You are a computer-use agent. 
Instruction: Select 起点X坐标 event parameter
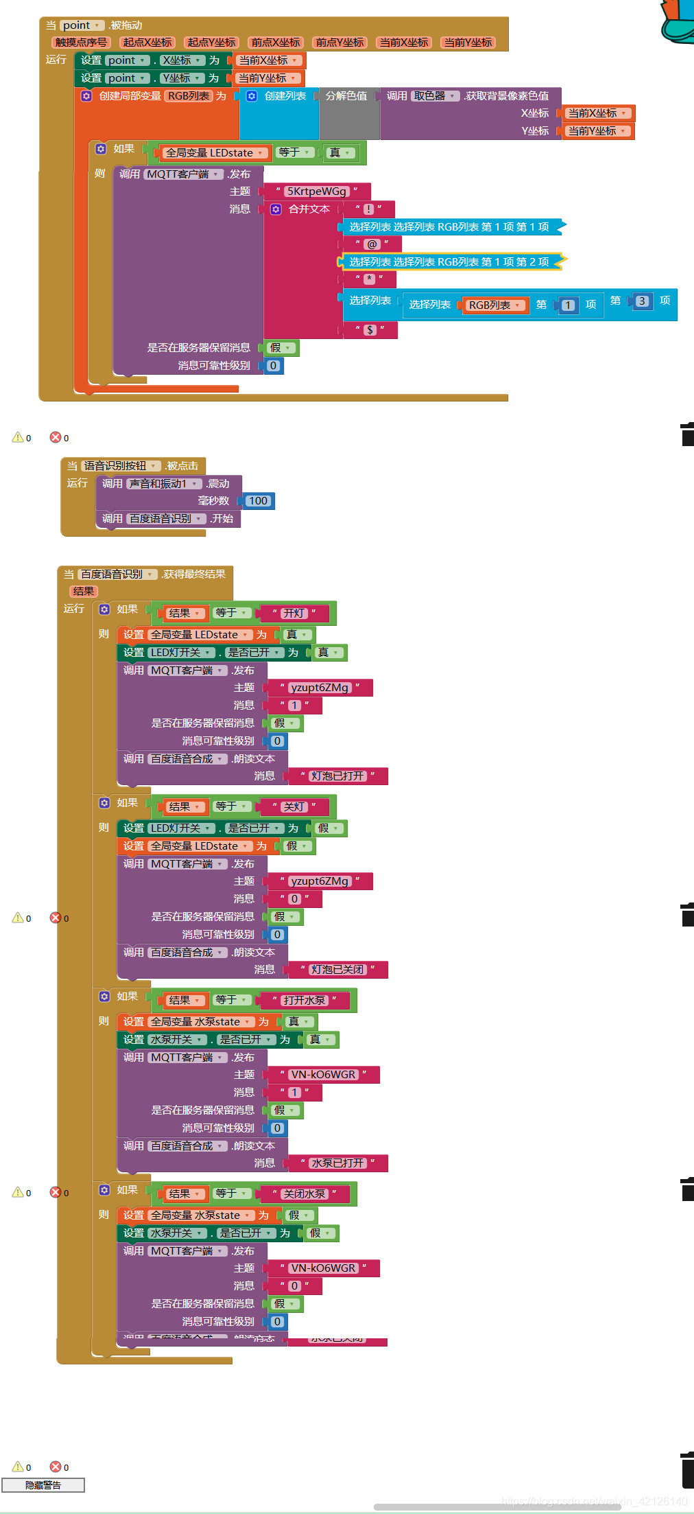tap(147, 43)
